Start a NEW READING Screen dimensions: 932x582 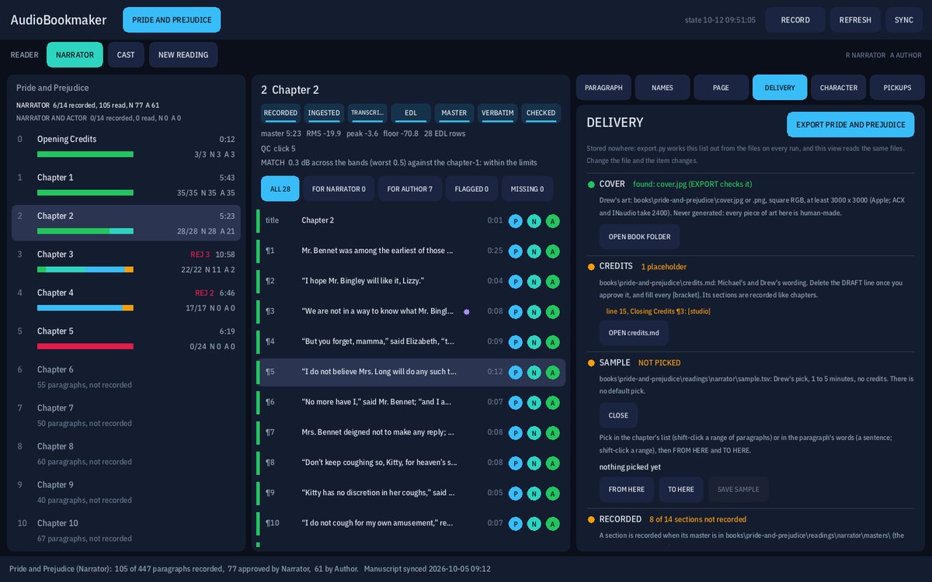183,55
